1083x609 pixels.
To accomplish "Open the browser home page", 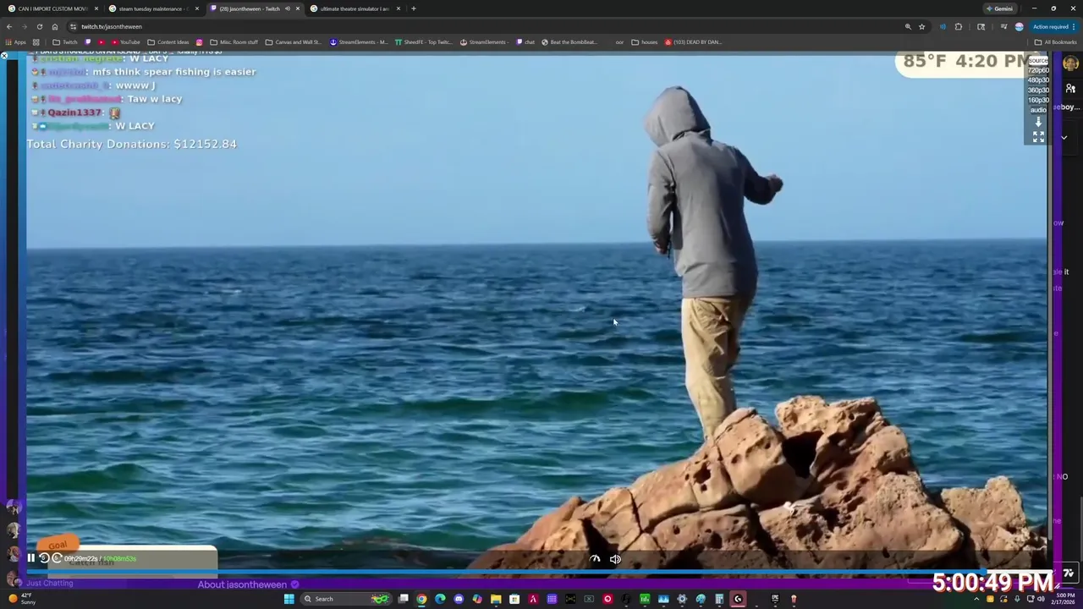I will pyautogui.click(x=55, y=26).
